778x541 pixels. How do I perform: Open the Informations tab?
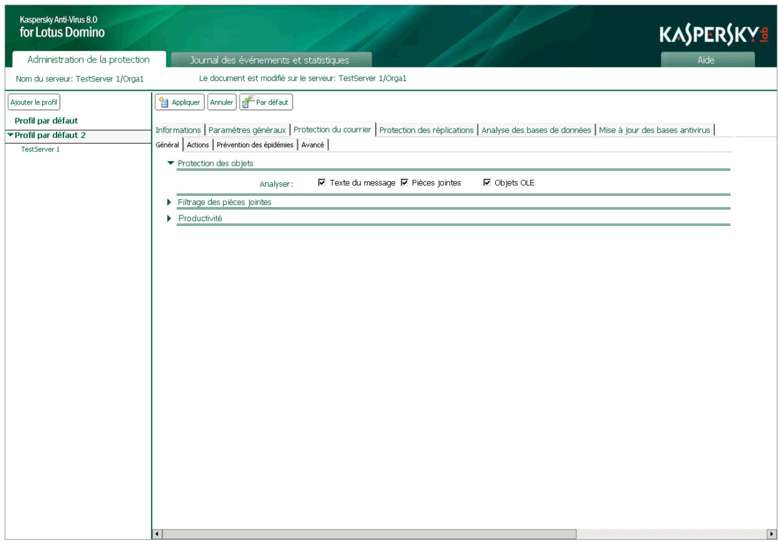click(178, 130)
